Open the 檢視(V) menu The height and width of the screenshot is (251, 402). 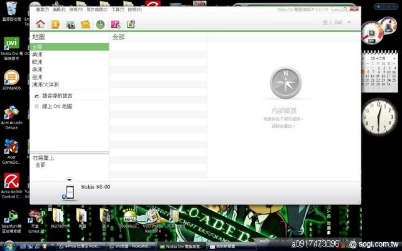point(76,10)
